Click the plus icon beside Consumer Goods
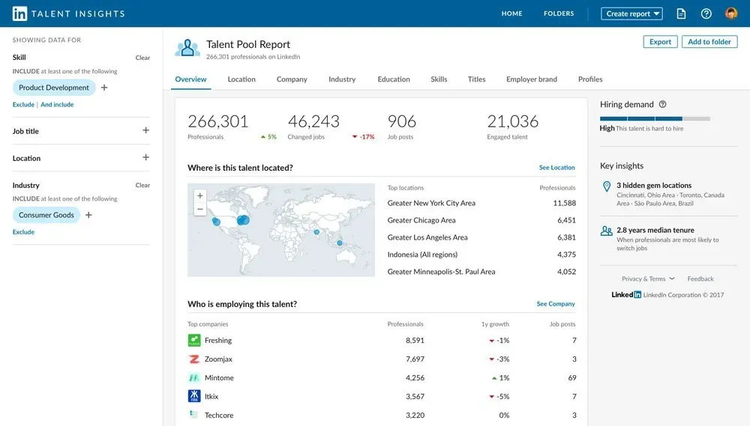 coord(88,215)
